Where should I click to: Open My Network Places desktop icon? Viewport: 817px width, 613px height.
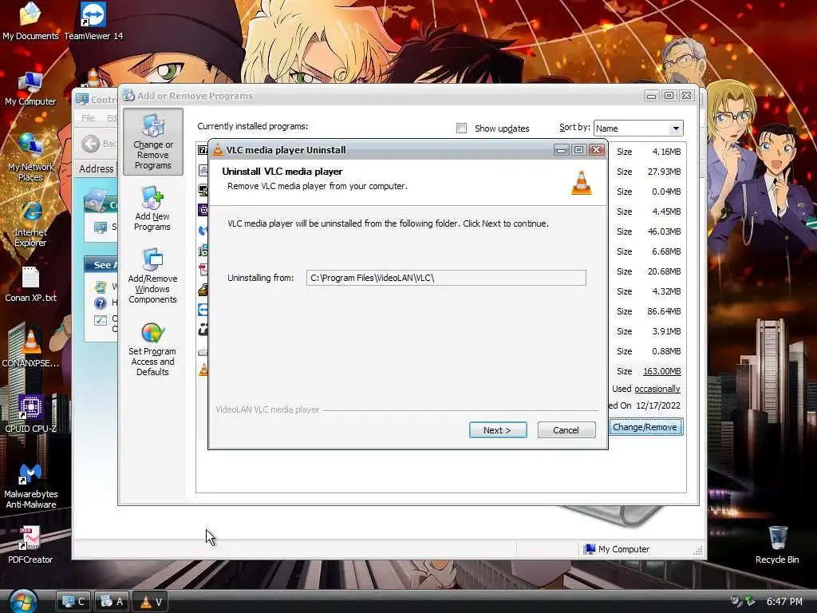point(30,156)
